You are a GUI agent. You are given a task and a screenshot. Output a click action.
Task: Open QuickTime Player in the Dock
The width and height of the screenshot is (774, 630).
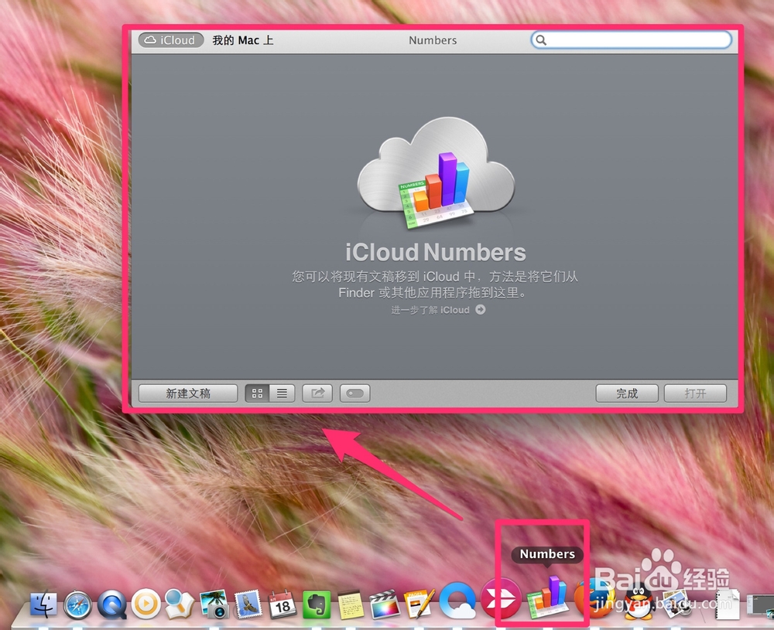[111, 604]
